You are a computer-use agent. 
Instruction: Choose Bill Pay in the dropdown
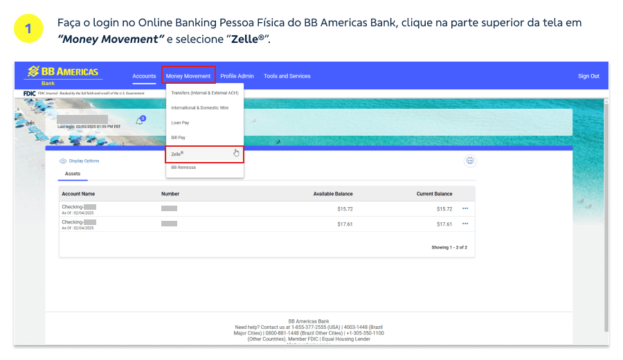pos(179,138)
